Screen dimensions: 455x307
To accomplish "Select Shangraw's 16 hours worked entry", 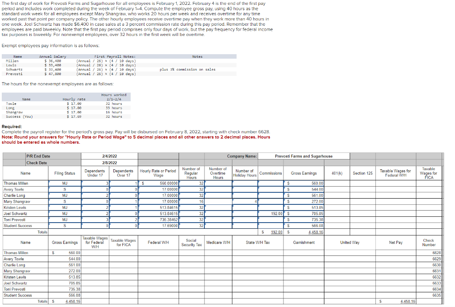I will coord(114,112).
